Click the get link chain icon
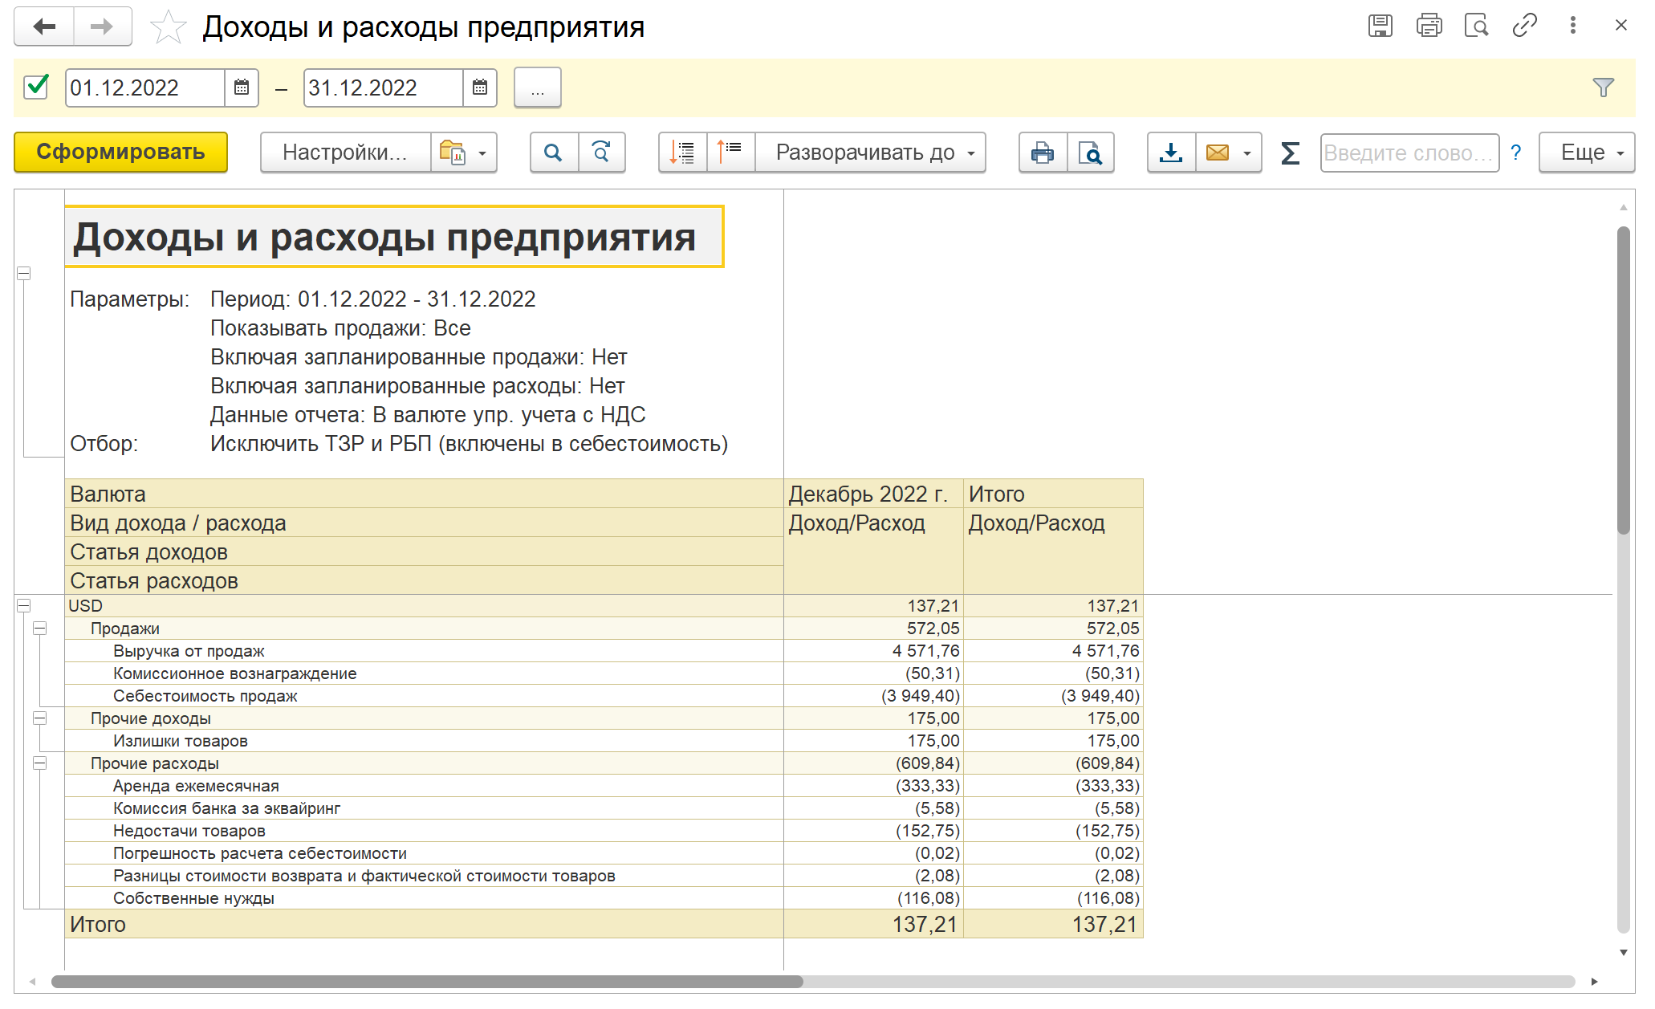This screenshot has width=1655, height=1009. click(x=1524, y=26)
